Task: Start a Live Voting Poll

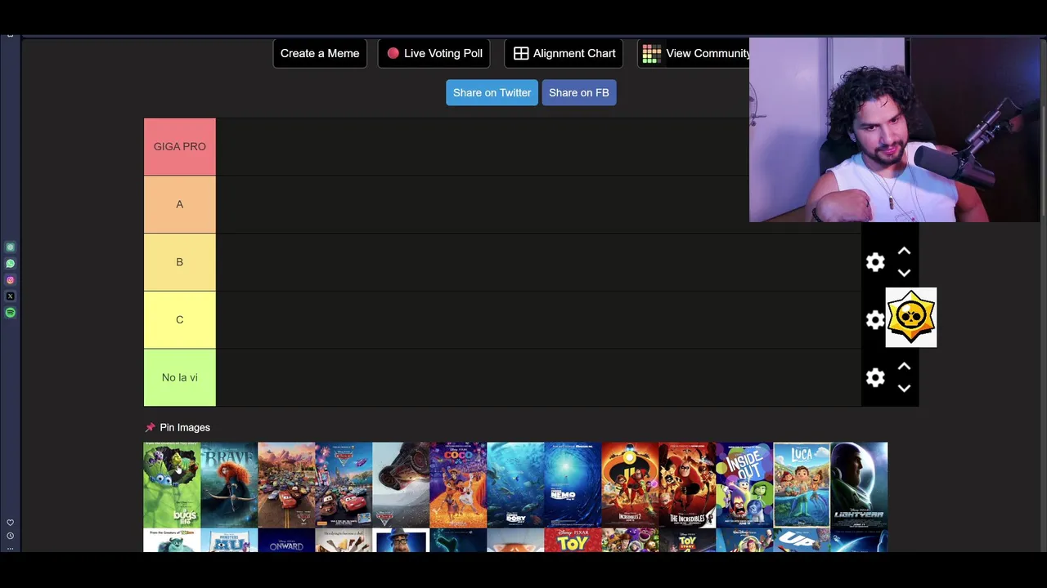Action: (x=434, y=53)
